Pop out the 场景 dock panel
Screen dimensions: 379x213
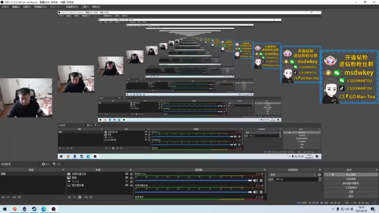pyautogui.click(x=63, y=170)
